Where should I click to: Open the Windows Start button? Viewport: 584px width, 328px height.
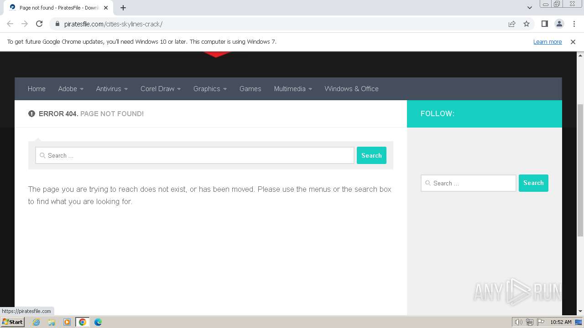(13, 322)
